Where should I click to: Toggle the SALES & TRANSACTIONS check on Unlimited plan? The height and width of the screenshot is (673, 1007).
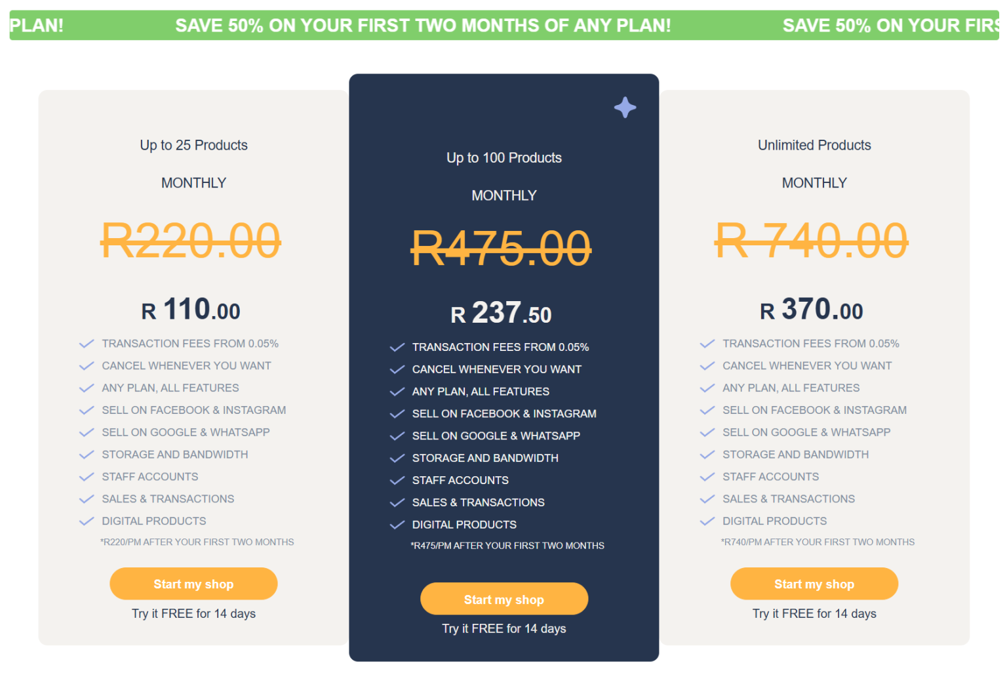point(707,498)
